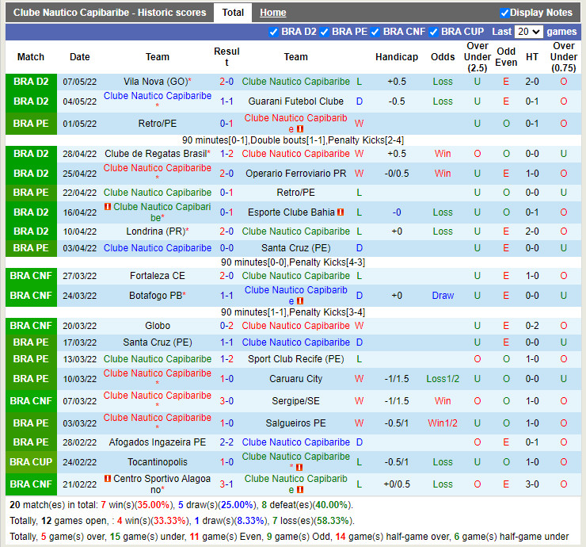Disable the BRA CUP league filter

tap(434, 32)
